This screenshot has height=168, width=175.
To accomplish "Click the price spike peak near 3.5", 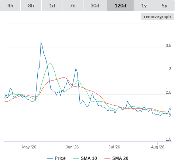I will coord(41,42).
